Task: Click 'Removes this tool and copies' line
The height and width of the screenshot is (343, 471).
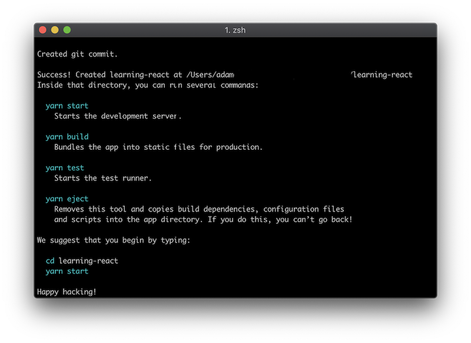Action: click(199, 209)
